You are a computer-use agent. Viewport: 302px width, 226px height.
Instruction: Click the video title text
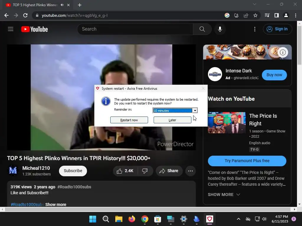pyautogui.click(x=78, y=158)
